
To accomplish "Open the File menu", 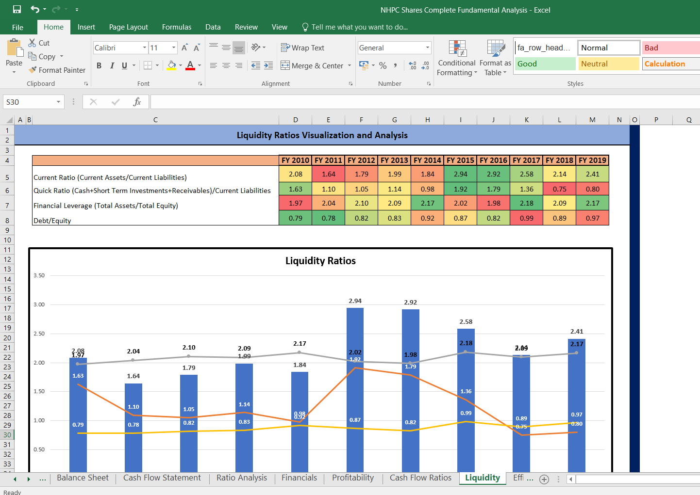I will click(17, 27).
